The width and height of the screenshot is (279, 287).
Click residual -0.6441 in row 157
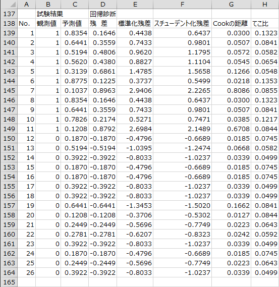click(103, 205)
